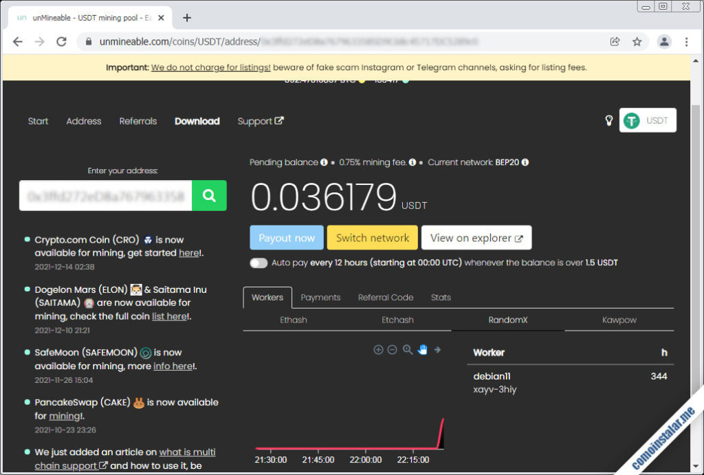This screenshot has width=704, height=475.
Task: Zoom in on the hashrate chart
Action: click(x=379, y=350)
